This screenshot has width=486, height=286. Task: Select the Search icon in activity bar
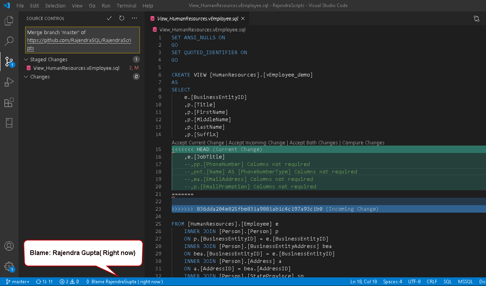(9, 41)
